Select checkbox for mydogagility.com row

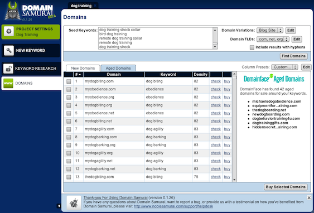pos(69,129)
